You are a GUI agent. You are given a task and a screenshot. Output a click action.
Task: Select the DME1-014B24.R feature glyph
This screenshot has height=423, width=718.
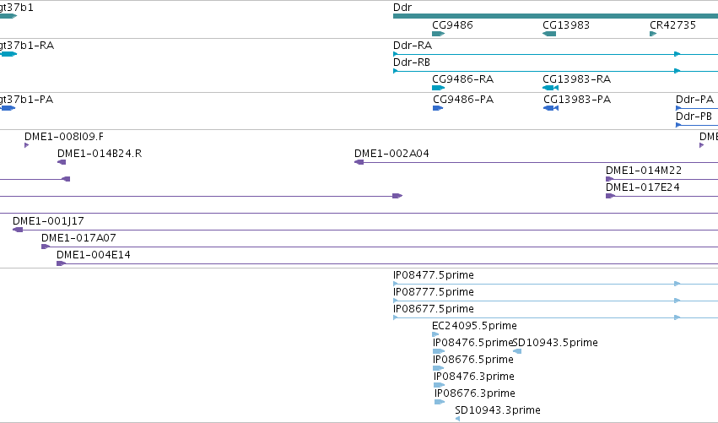(x=62, y=162)
